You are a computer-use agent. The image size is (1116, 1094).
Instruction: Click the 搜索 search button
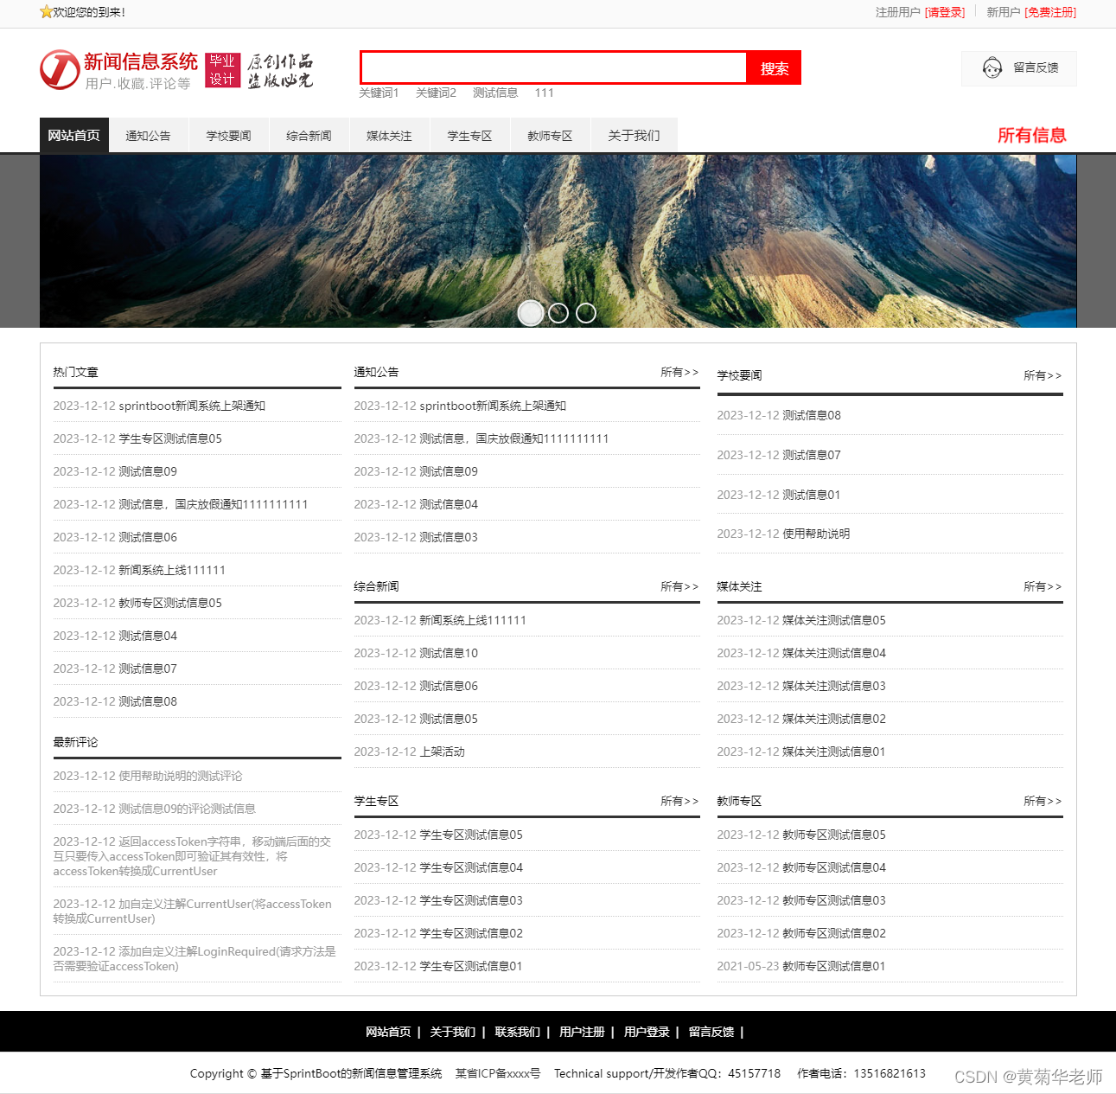pyautogui.click(x=773, y=67)
